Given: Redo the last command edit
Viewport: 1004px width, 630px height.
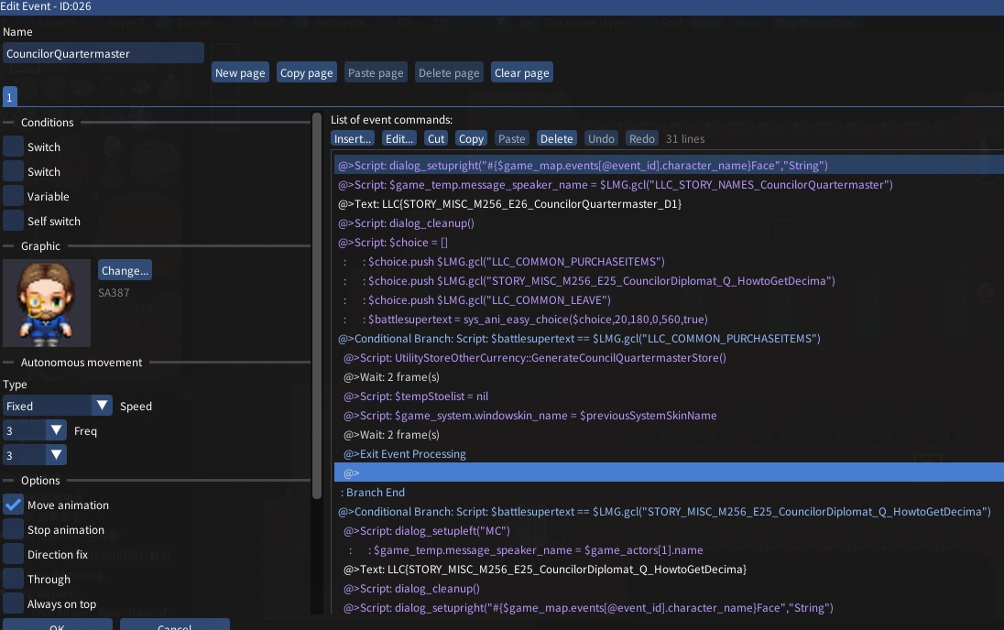Looking at the screenshot, I should click(x=641, y=138).
